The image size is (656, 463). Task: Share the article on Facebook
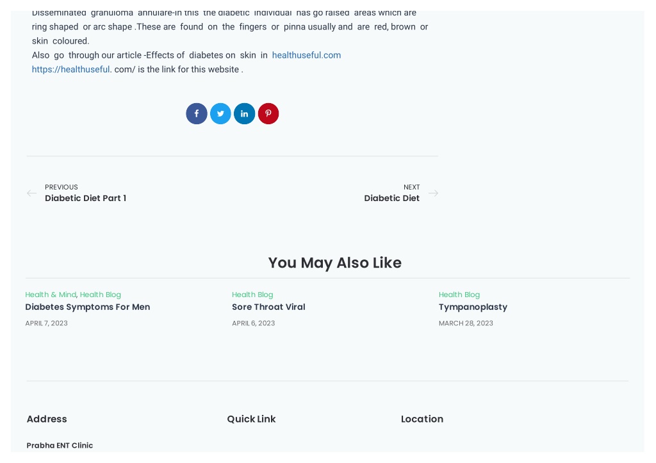(x=197, y=114)
